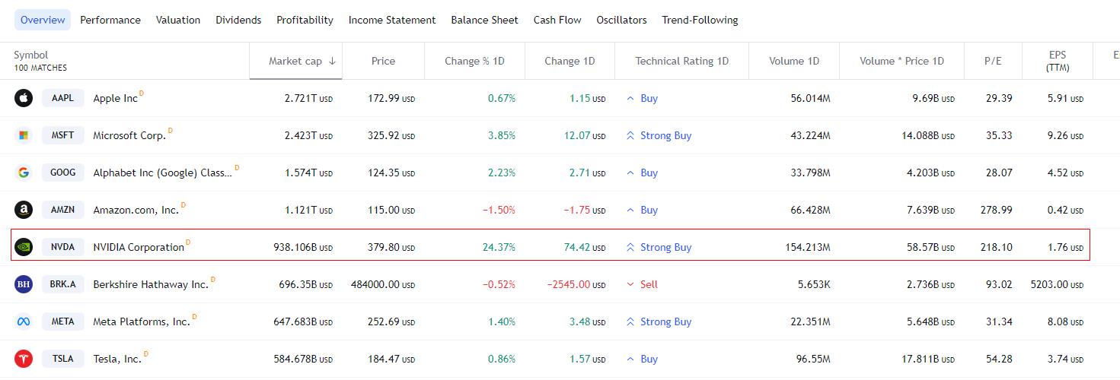Viewport: 1120px width, 380px height.
Task: Open the Balance Sheet tab
Action: (x=484, y=20)
